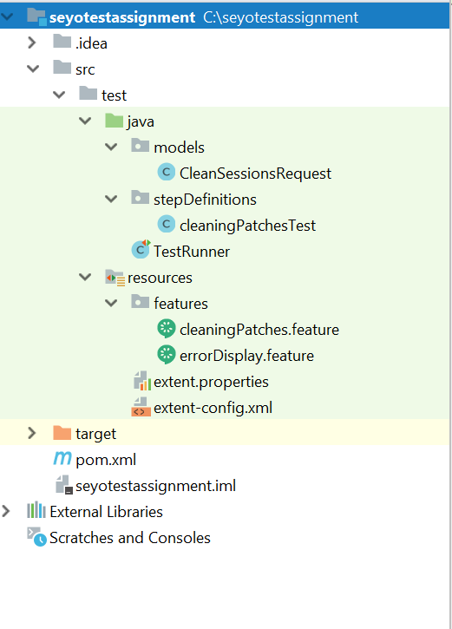The image size is (452, 629).
Task: Collapse the stepDefinitions package chevron
Action: point(111,199)
